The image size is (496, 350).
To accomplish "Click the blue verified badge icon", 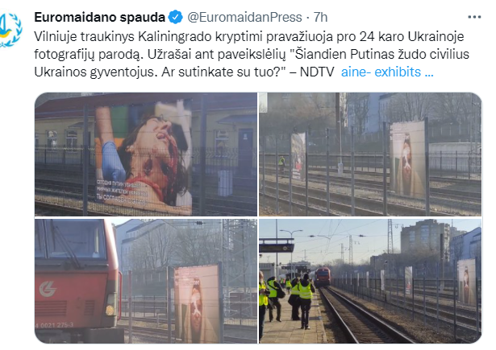I will 176,18.
